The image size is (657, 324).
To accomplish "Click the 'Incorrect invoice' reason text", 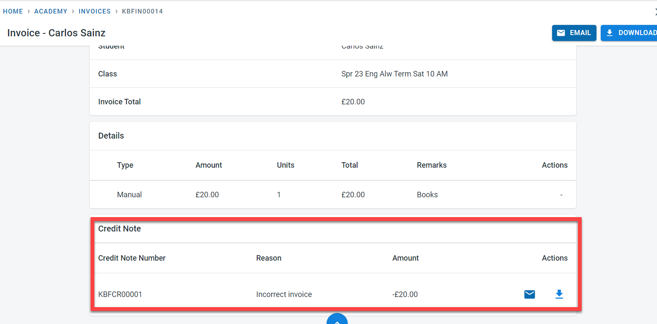I will tap(284, 294).
